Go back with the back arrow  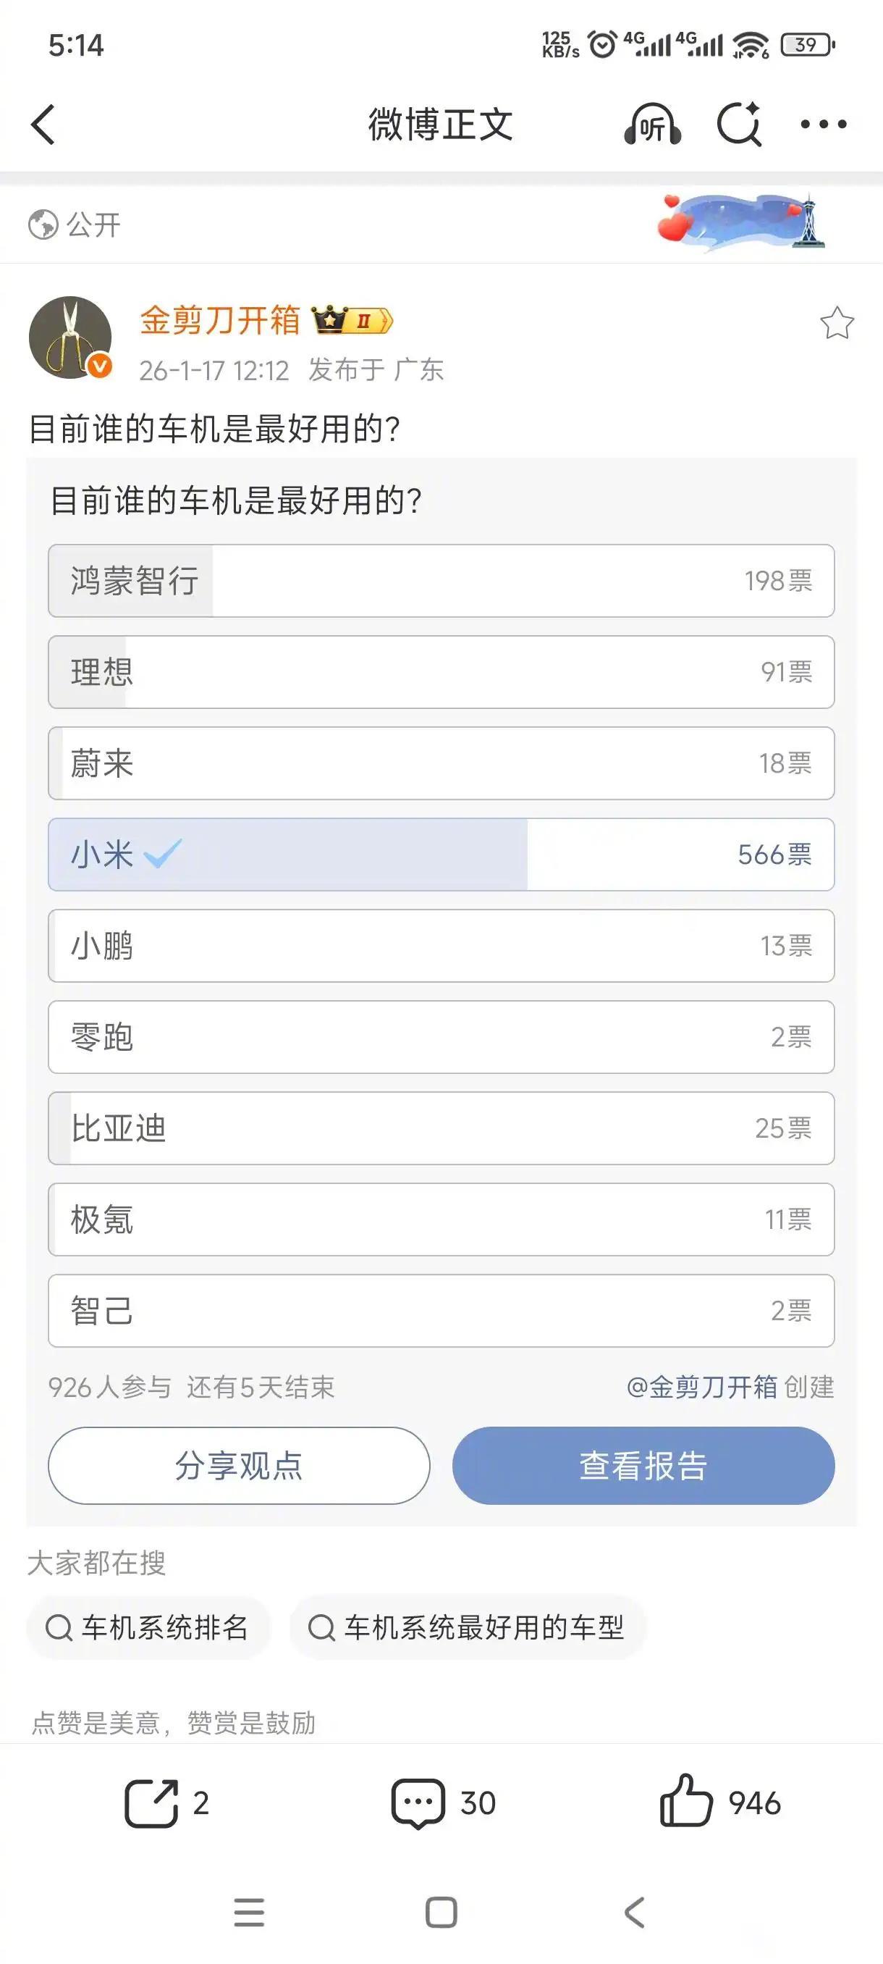43,124
